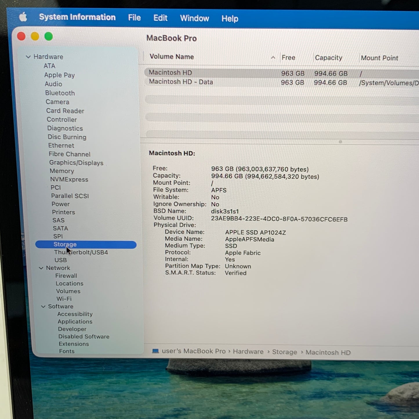The image size is (419, 419).
Task: Select Memory in the Hardware list
Action: pos(62,171)
